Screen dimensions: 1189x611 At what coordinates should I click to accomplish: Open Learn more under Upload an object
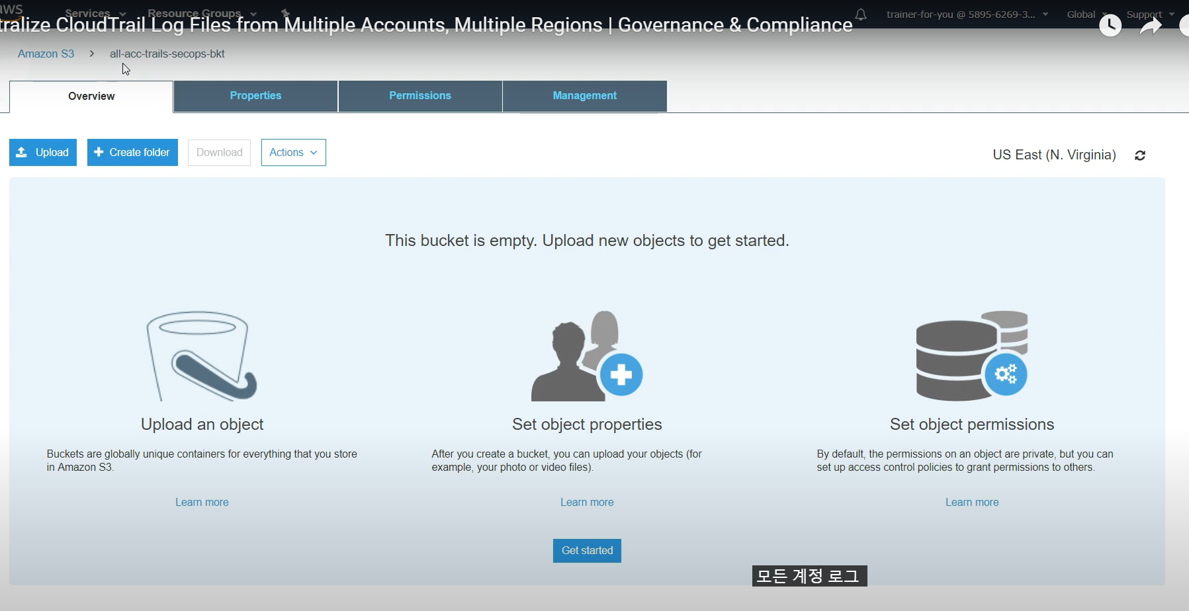pyautogui.click(x=202, y=503)
